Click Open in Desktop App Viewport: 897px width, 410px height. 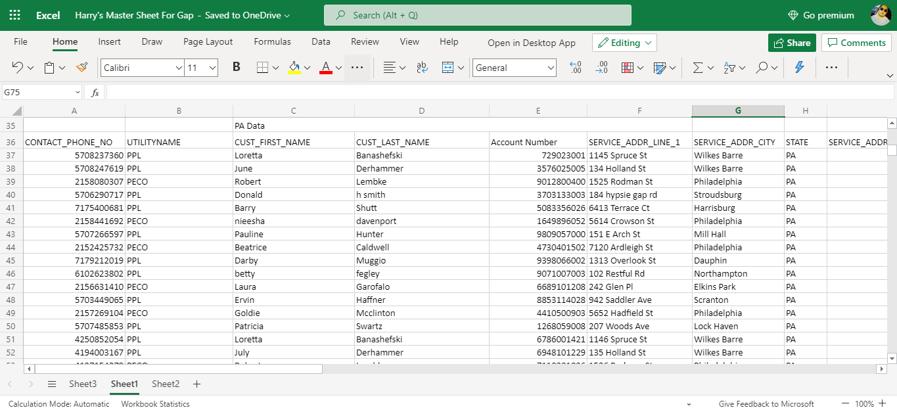pos(531,43)
